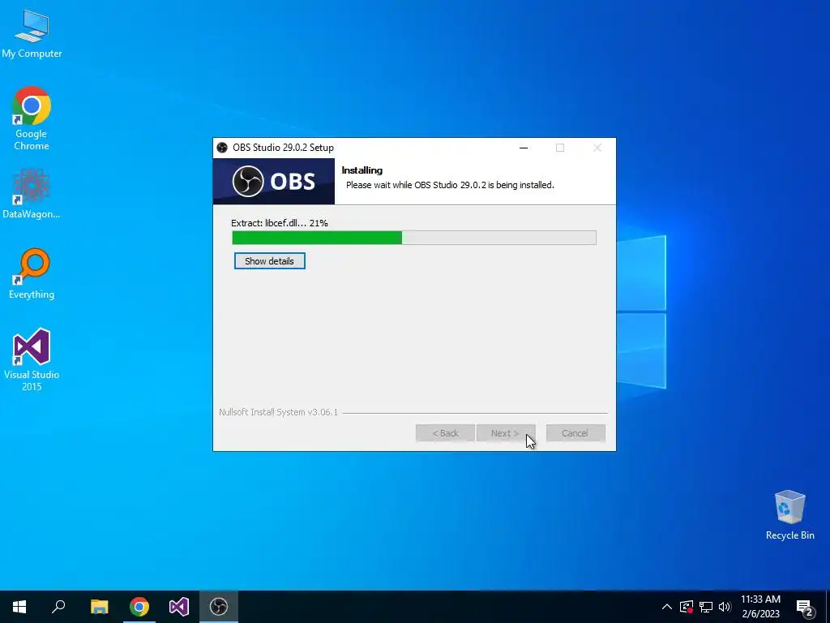The image size is (830, 623).
Task: Open the Windows Start menu
Action: [19, 607]
